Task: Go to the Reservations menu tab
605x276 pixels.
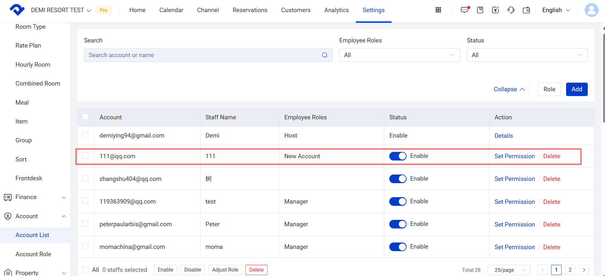Action: pyautogui.click(x=250, y=10)
